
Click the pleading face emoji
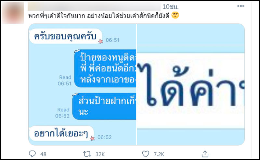click(x=175, y=15)
